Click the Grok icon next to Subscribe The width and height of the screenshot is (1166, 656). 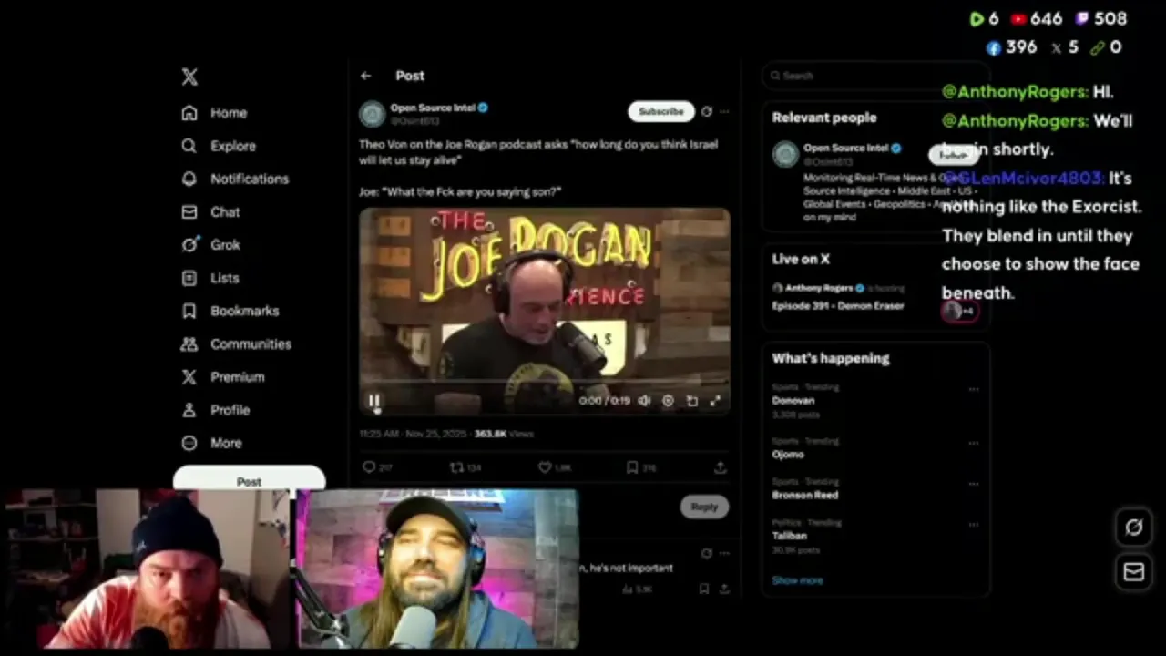pyautogui.click(x=706, y=111)
